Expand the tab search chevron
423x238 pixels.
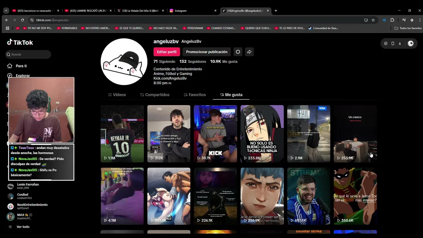click(6, 11)
